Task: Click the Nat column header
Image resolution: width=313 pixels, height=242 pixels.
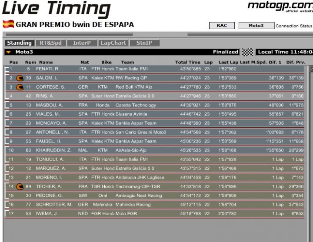Action: [85, 62]
